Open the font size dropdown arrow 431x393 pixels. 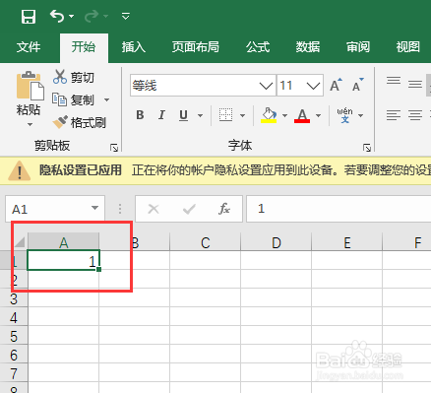313,86
